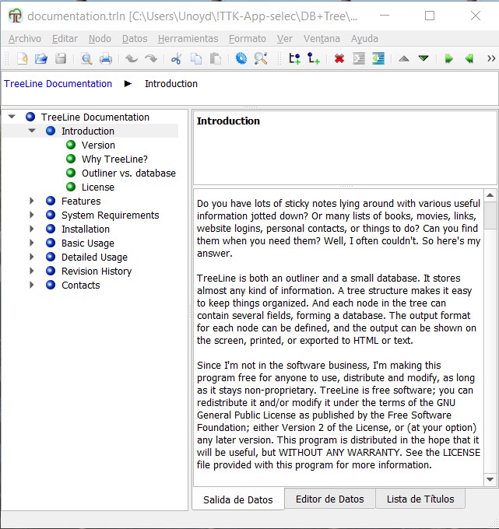Image resolution: width=499 pixels, height=529 pixels.
Task: Click the scrollbar down arrow in text pane
Action: 490,480
